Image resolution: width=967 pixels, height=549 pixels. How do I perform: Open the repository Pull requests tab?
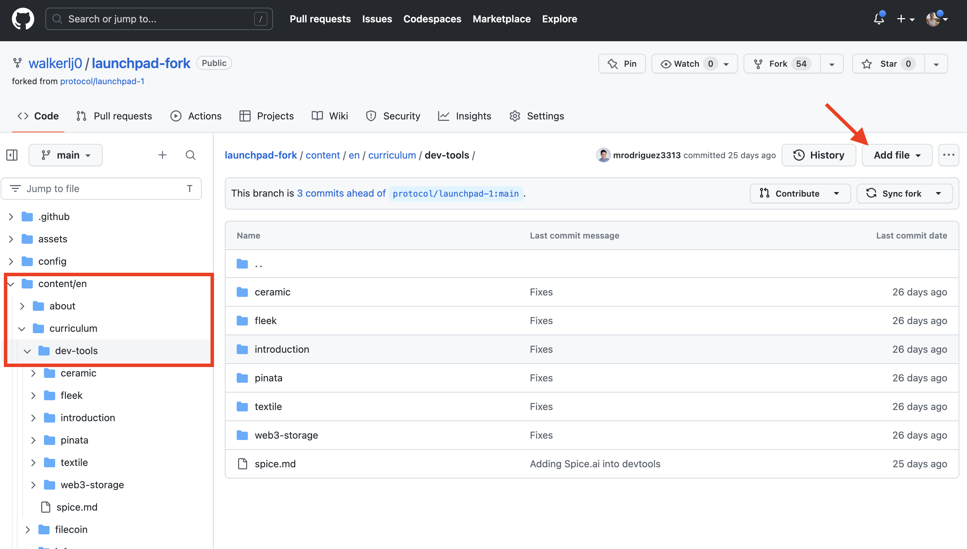[x=114, y=116]
